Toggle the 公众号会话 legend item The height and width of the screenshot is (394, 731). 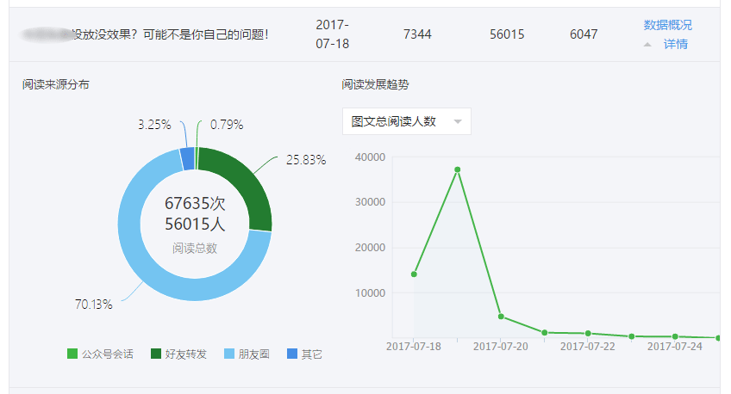100,354
